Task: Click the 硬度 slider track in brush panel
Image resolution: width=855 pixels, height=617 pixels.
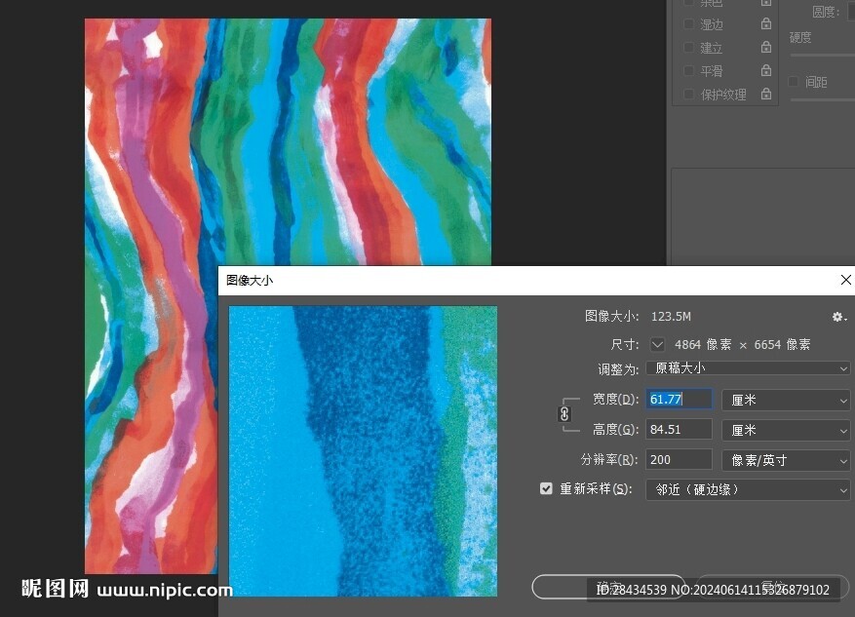Action: [x=822, y=55]
